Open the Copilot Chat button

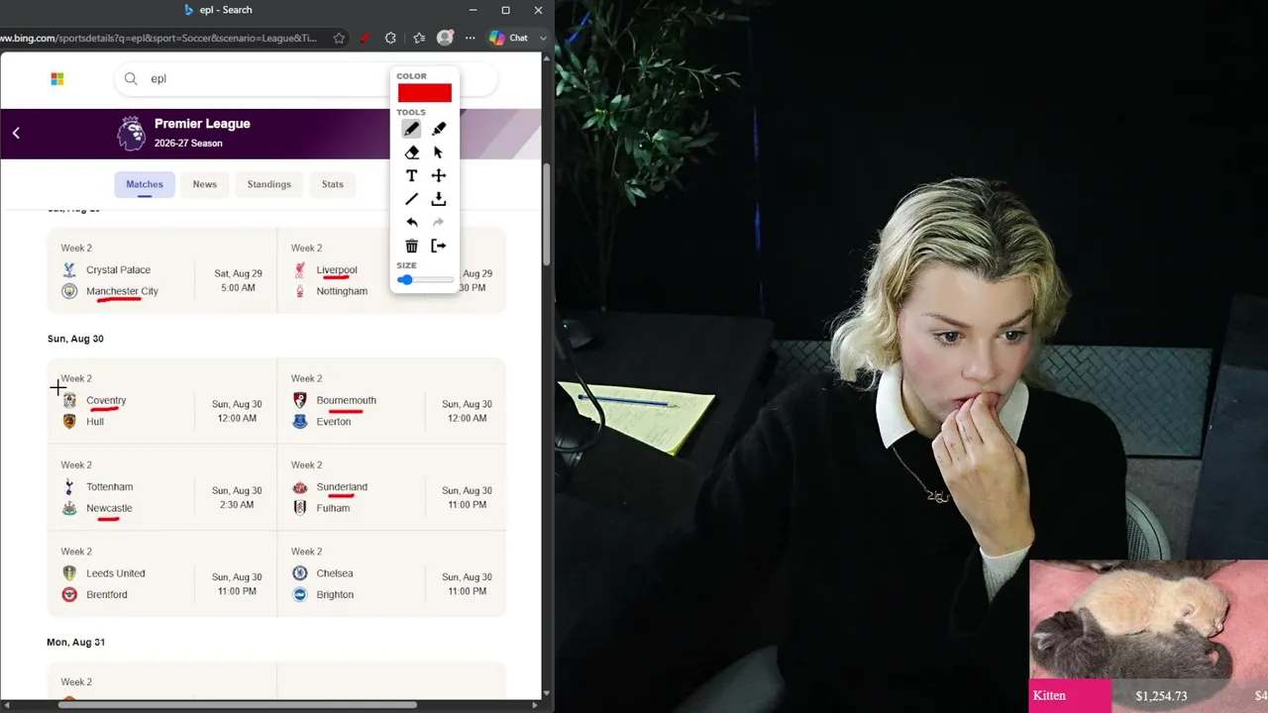pyautogui.click(x=509, y=38)
